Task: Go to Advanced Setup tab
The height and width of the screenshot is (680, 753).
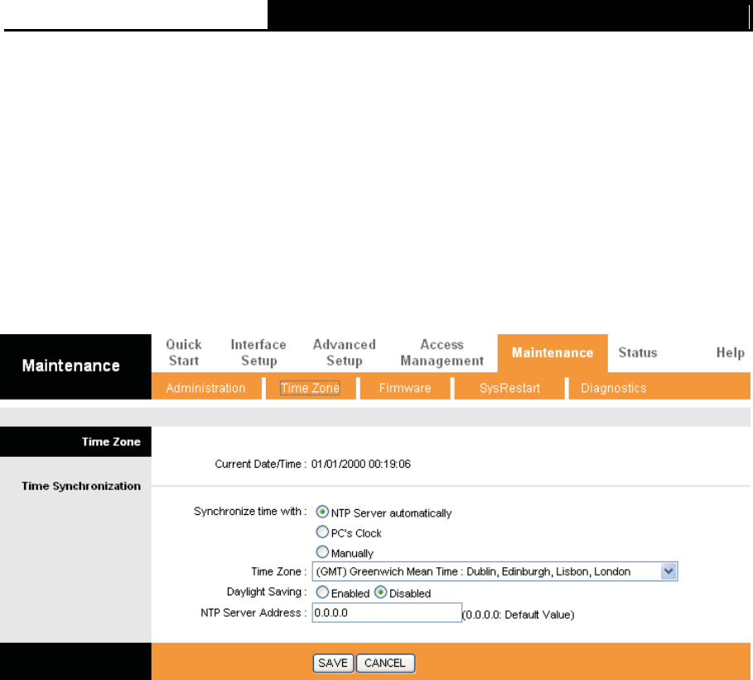Action: [x=345, y=352]
